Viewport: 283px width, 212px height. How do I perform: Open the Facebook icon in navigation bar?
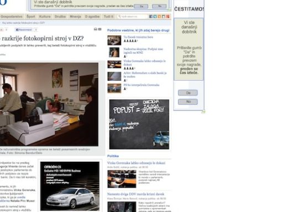(x=151, y=17)
